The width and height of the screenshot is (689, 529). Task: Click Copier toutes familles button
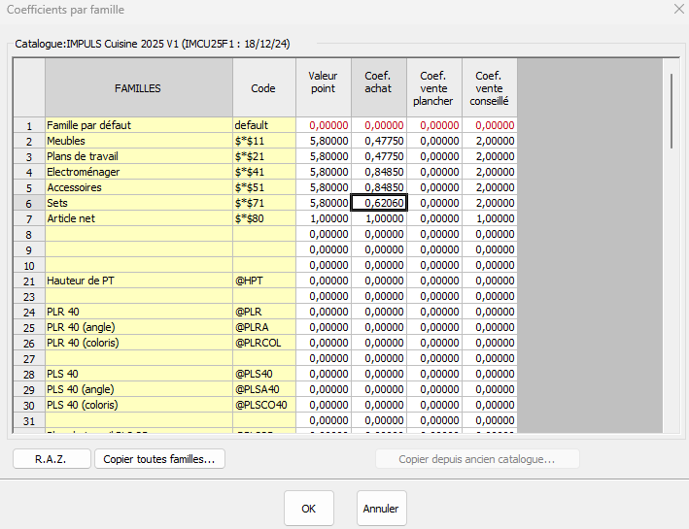[159, 458]
